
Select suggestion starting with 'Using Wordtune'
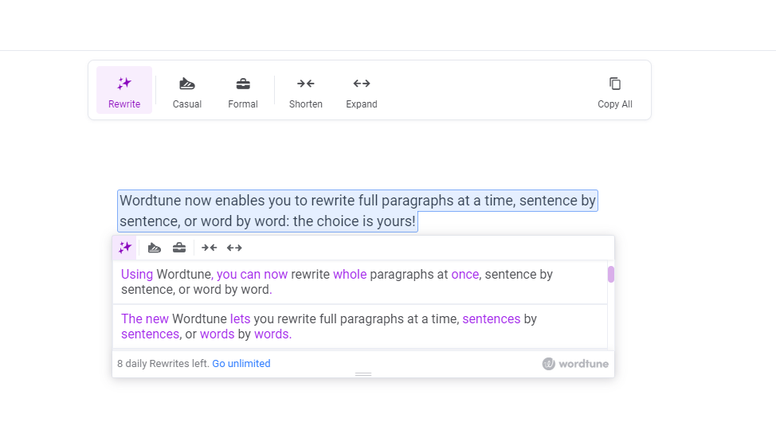tap(360, 282)
